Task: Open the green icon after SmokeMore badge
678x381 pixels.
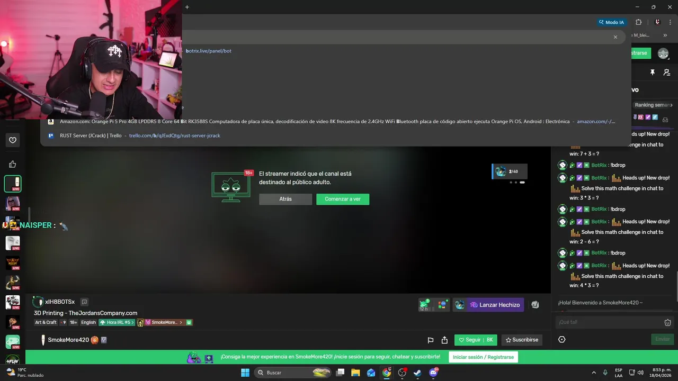Action: click(189, 322)
